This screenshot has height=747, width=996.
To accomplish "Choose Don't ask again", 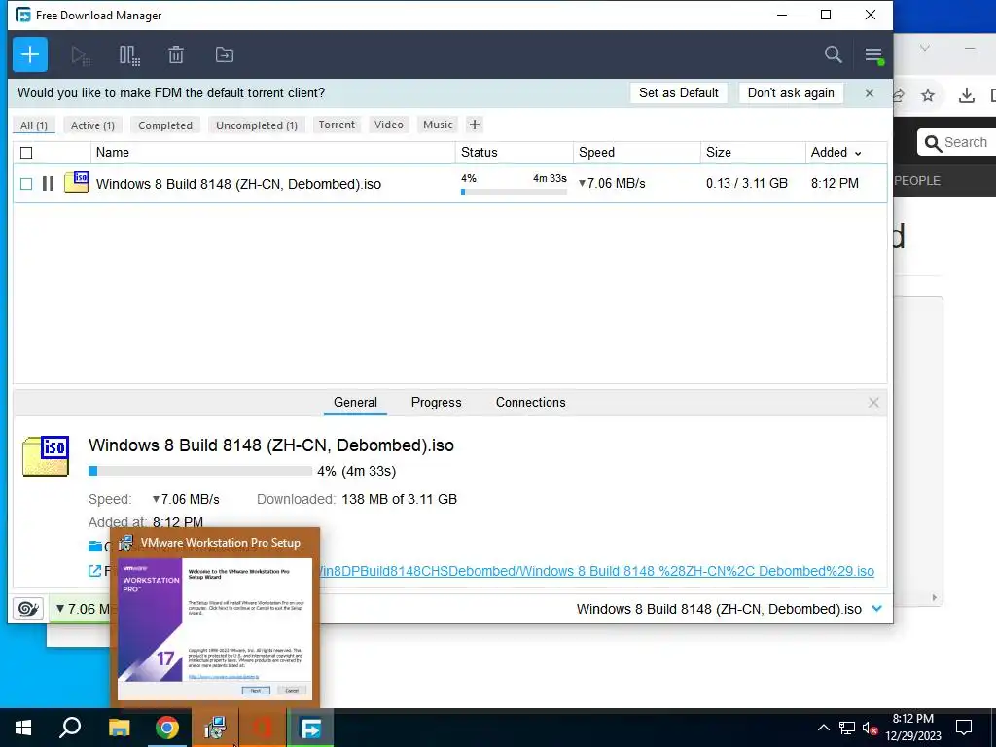I will (x=791, y=92).
